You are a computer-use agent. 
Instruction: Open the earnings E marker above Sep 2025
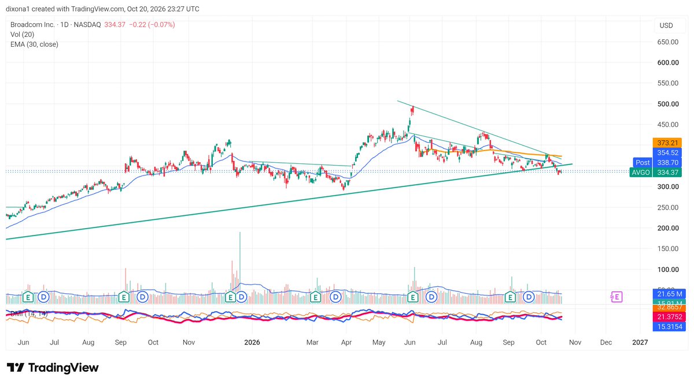pos(123,297)
